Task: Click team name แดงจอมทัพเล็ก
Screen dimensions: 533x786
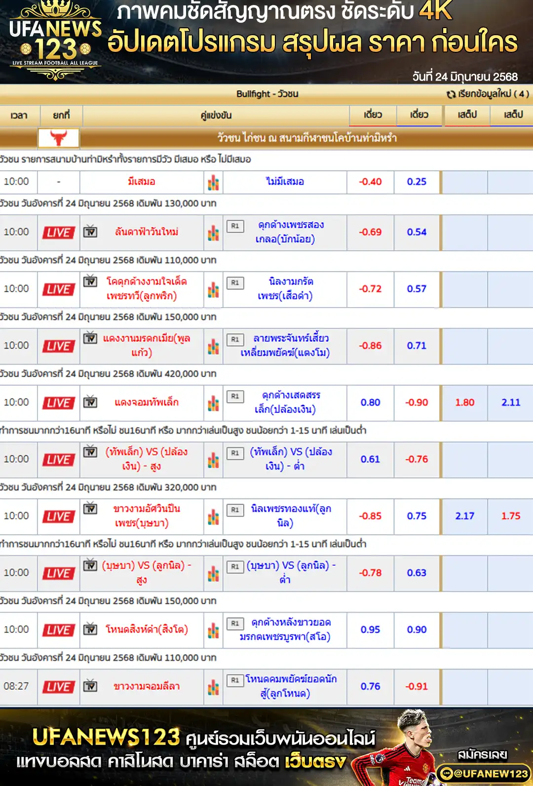Action: (x=147, y=402)
